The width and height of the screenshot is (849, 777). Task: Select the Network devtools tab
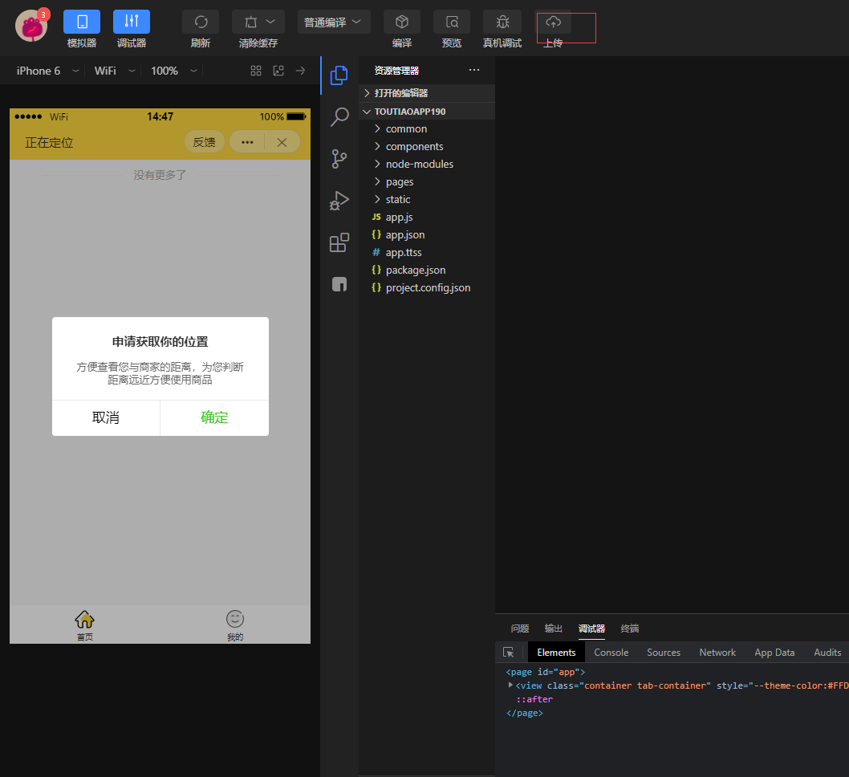[x=717, y=653]
